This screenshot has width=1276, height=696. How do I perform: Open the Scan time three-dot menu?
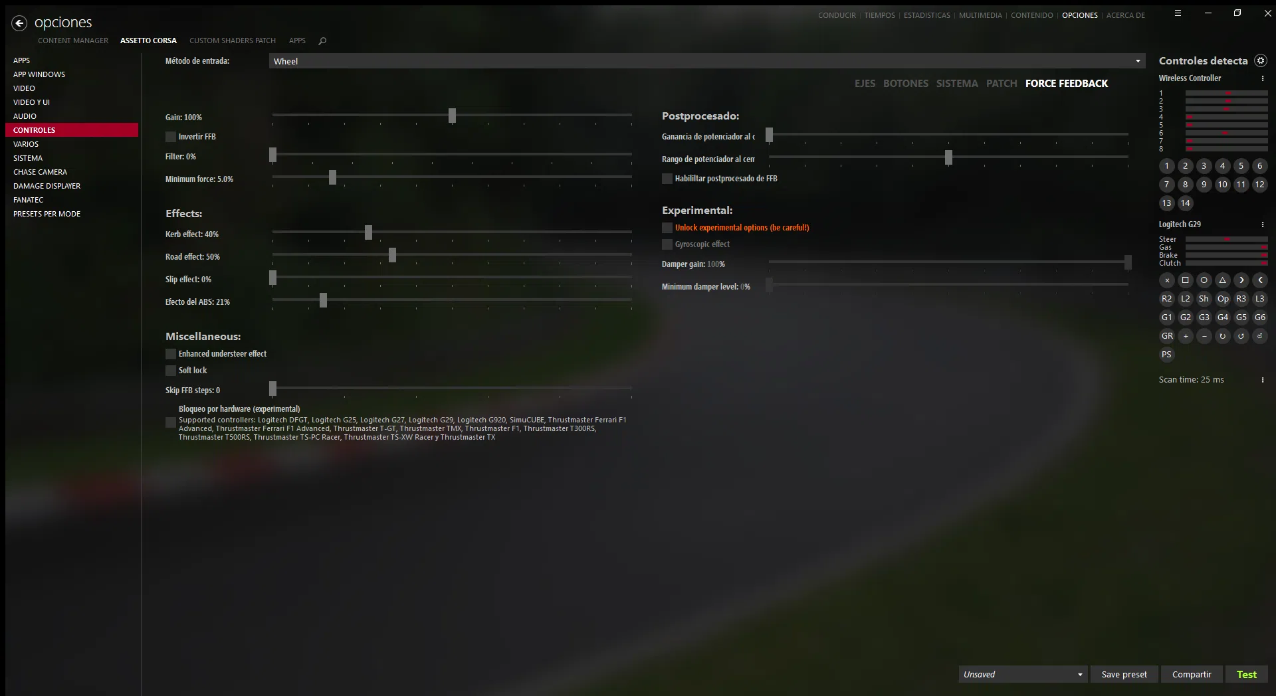1262,380
